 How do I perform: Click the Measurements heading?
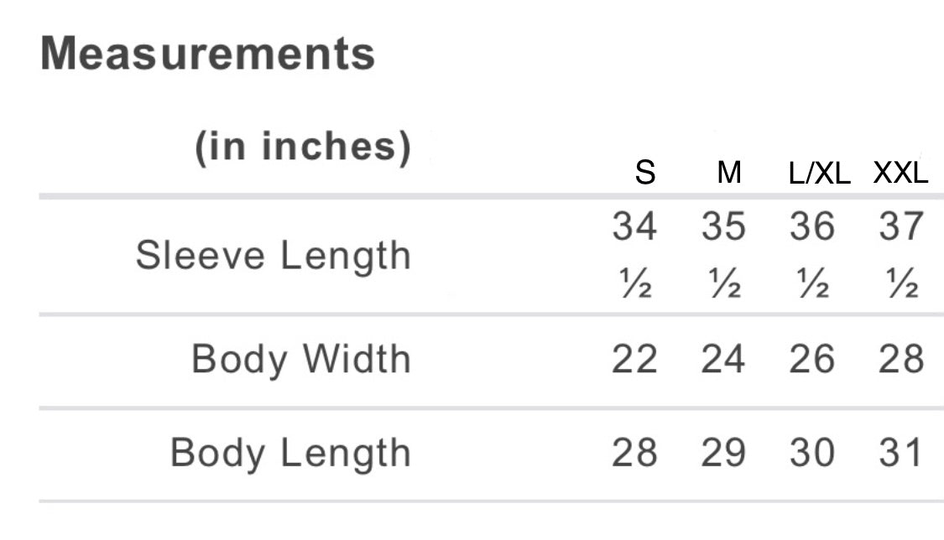[207, 54]
